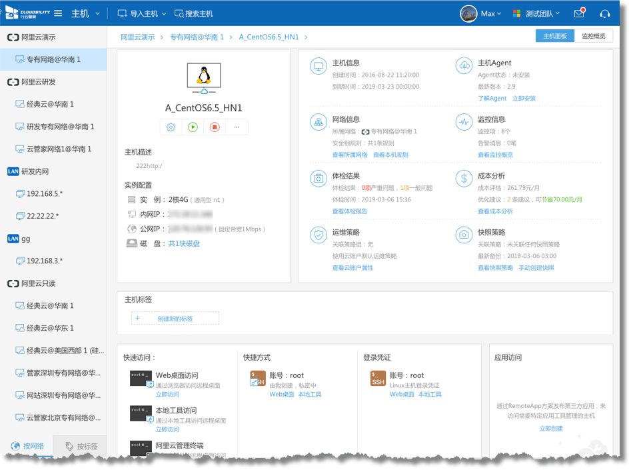Click the 立即安装 agent link

524,99
